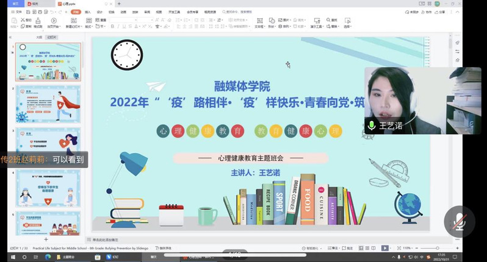Click the Paste clipboard icon

(14, 21)
